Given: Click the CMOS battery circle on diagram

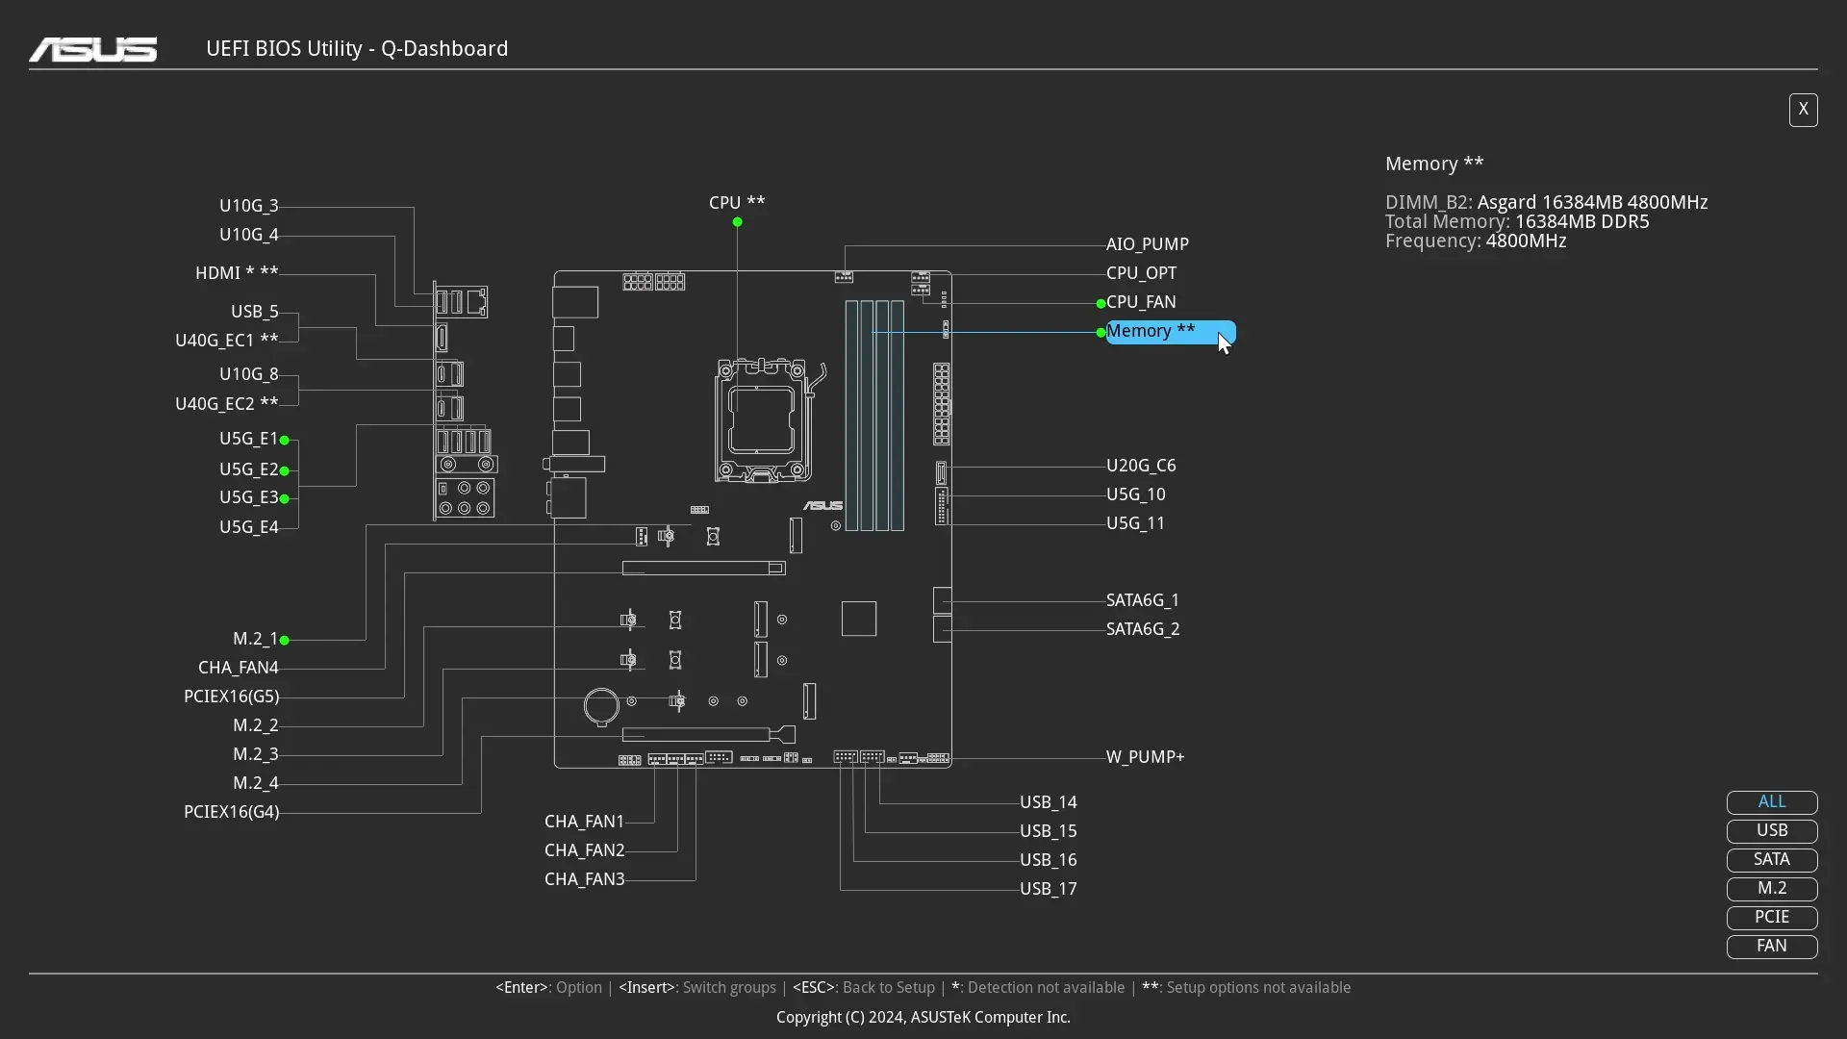Looking at the screenshot, I should pos(602,706).
